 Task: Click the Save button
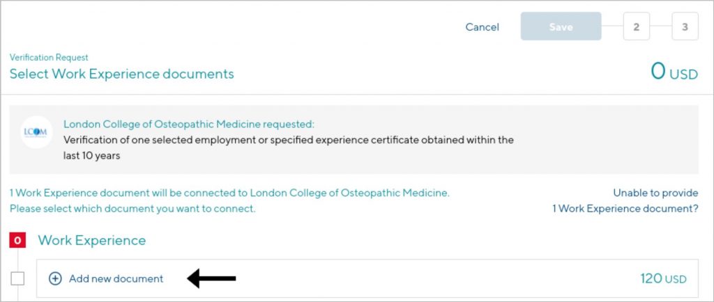tap(561, 26)
